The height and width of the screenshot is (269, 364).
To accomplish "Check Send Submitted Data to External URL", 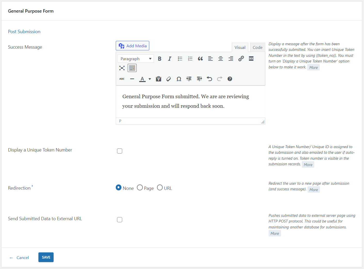I will [x=120, y=220].
